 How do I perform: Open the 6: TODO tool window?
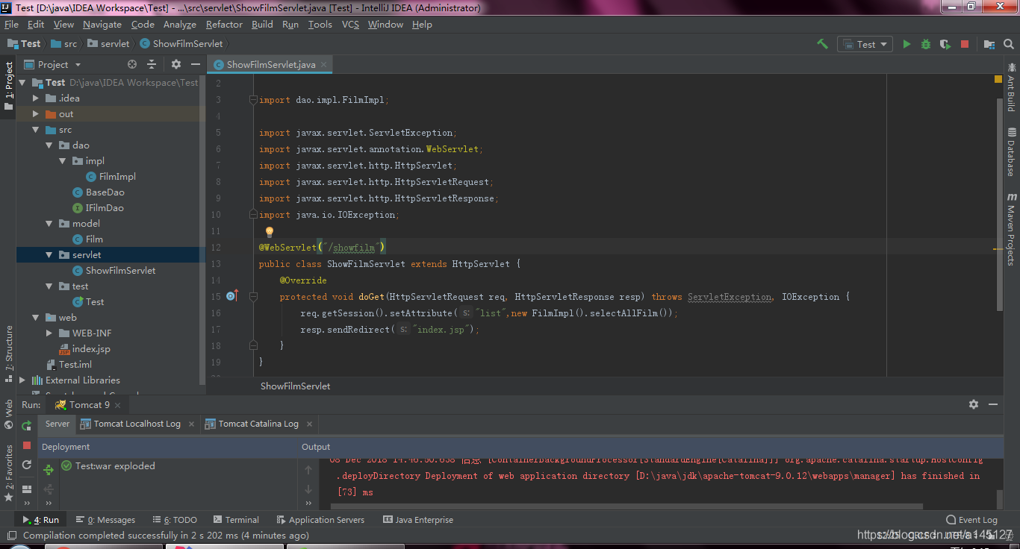click(x=175, y=520)
